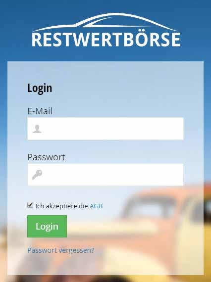
Task: Submit with the green Login button
Action: [x=47, y=226]
